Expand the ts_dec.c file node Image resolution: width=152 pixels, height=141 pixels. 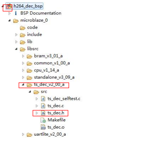37,106
